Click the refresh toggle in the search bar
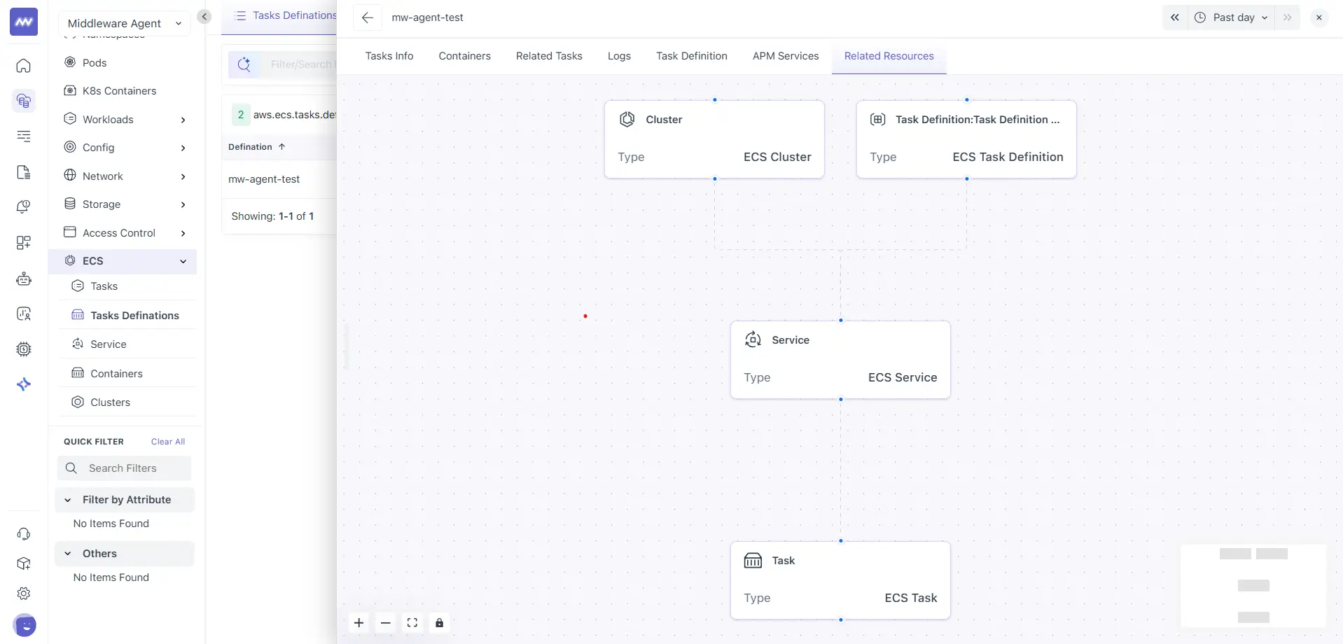Screen dimensions: 1343x644 [x=244, y=63]
